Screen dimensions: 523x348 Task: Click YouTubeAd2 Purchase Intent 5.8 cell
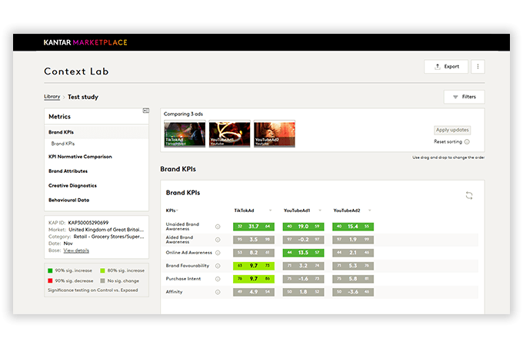[353, 279]
